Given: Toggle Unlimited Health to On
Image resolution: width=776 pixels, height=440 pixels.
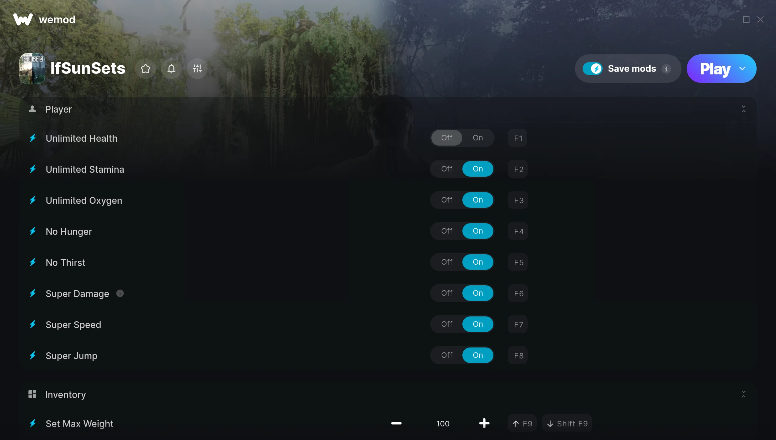Looking at the screenshot, I should click(477, 137).
